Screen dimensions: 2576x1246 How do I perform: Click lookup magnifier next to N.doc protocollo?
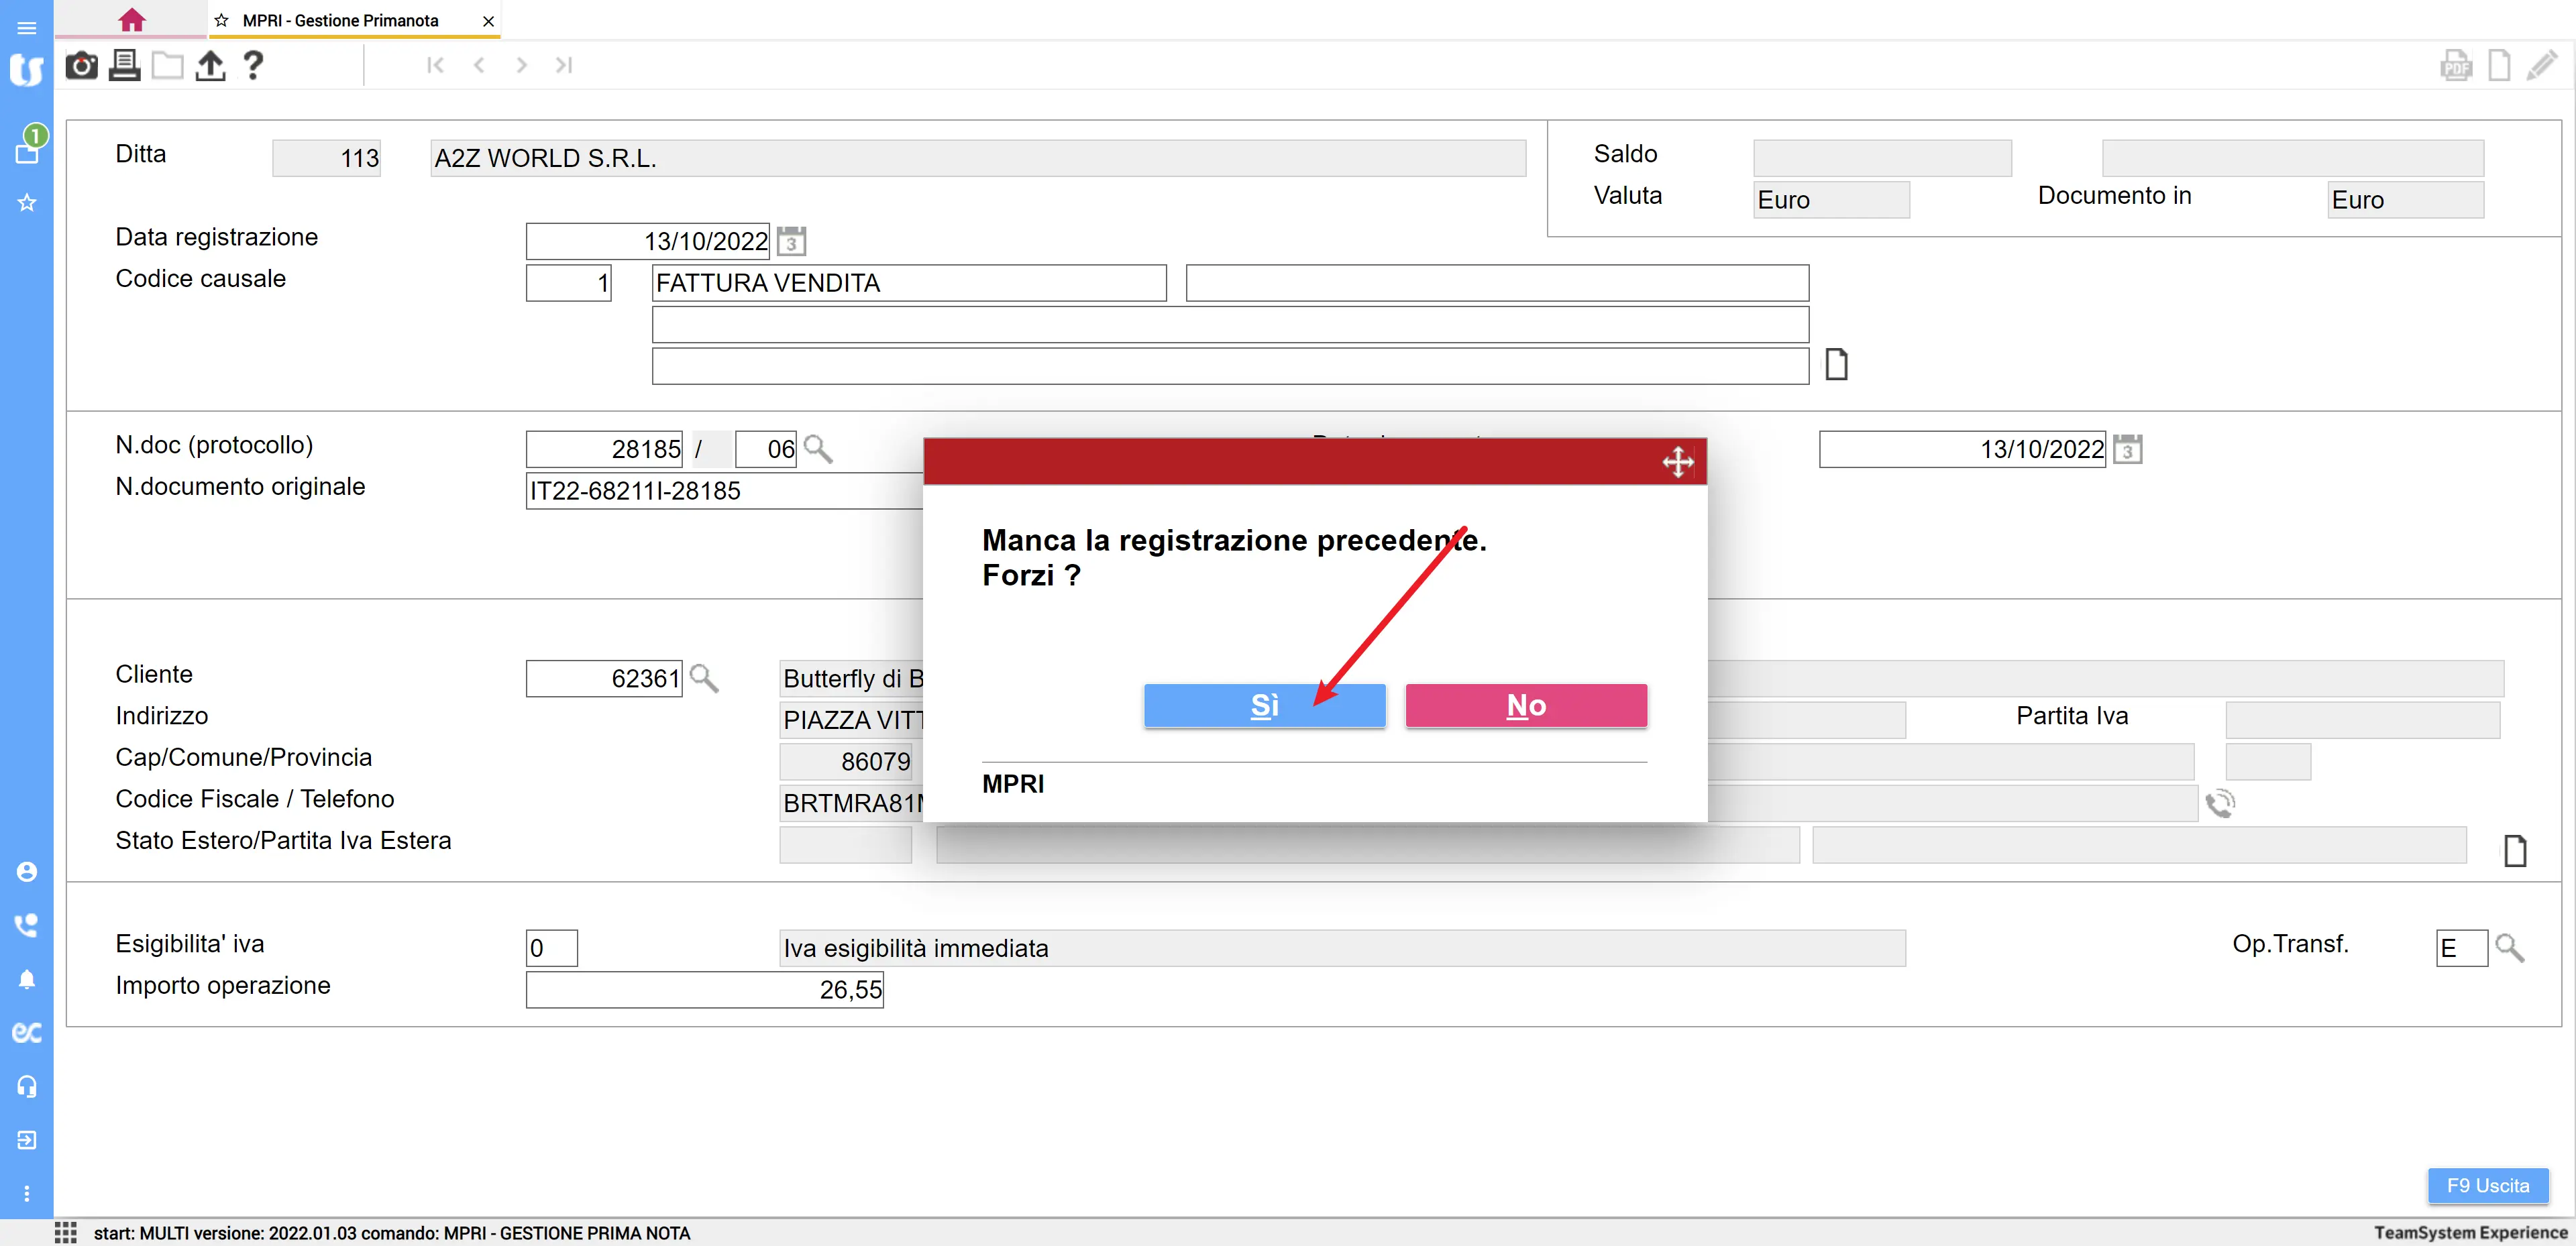click(818, 448)
